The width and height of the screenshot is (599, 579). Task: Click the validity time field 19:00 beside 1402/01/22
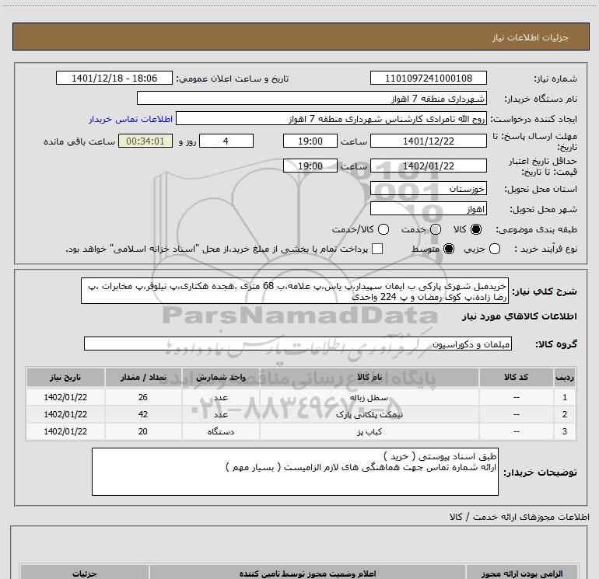[310, 166]
